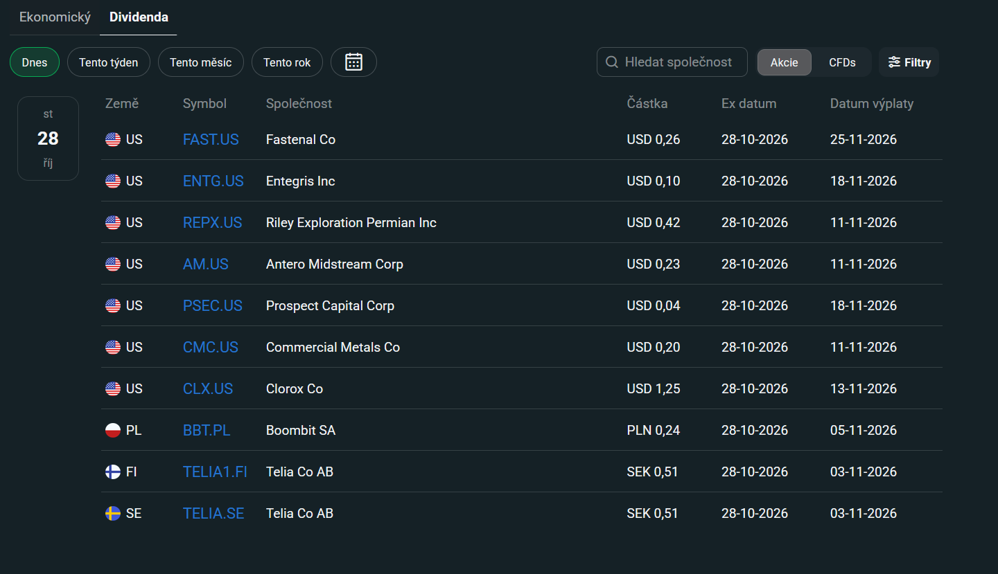
Task: Filter by Dnes
Action: pos(35,62)
